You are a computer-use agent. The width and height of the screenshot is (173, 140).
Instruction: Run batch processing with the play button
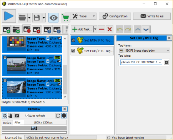(x=9, y=16)
